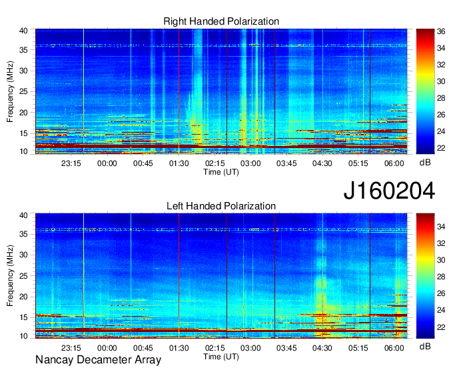Viewport: 453px width, 368px height.
Task: Click the "Frequency (MHz)" label of the right-handed plot
Action: click(x=10, y=91)
